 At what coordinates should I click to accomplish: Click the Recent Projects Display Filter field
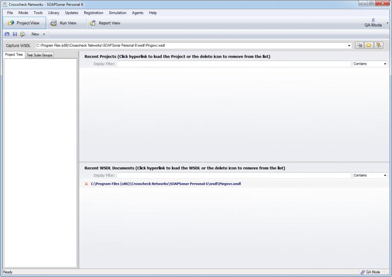tap(234, 64)
